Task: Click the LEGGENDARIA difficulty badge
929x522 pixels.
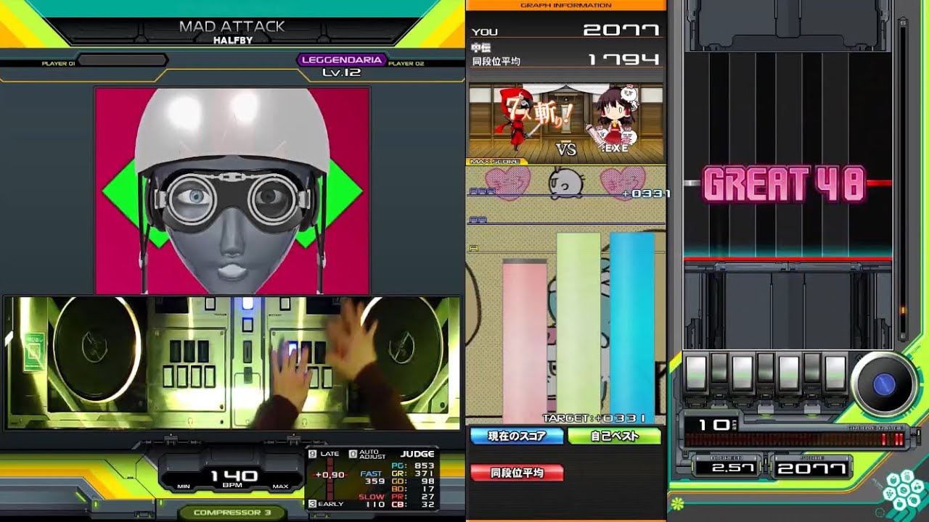Action: pos(342,60)
